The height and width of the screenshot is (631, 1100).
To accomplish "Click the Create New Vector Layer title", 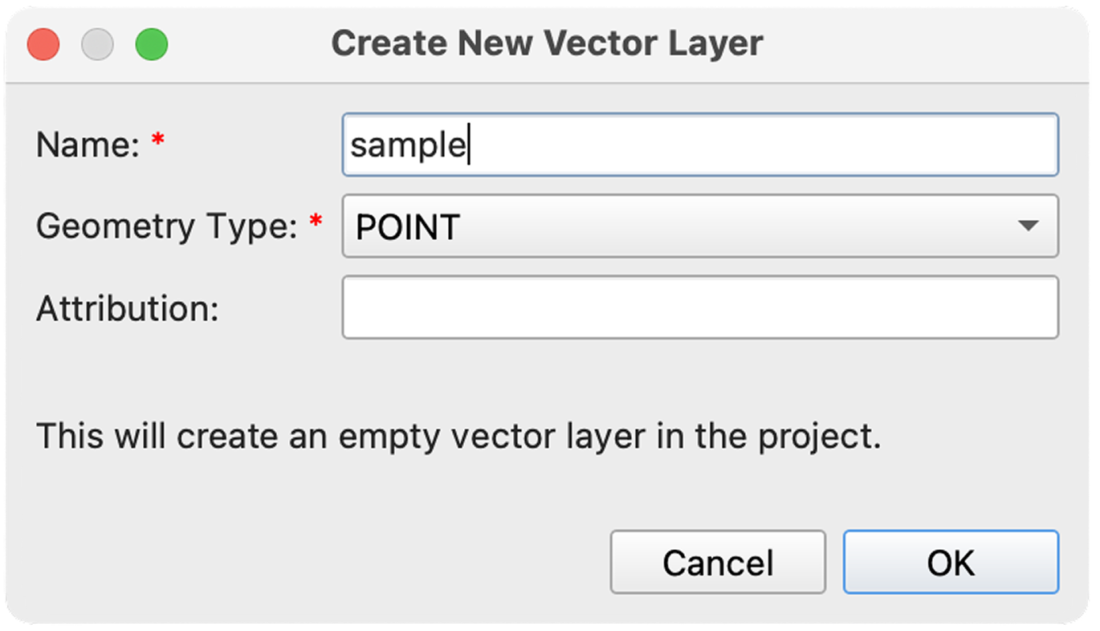I will (549, 43).
